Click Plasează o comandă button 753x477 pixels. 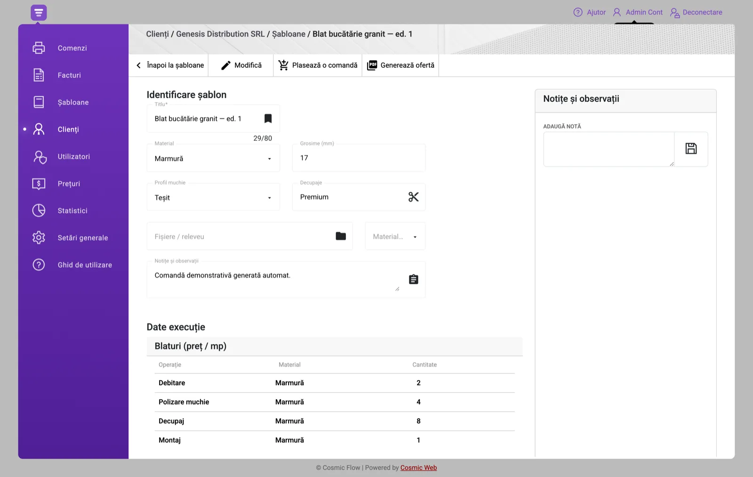(x=318, y=65)
